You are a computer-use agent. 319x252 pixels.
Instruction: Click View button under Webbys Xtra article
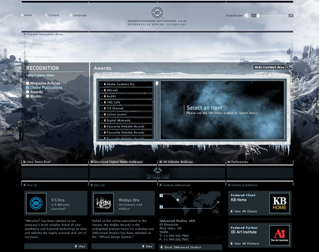point(123,246)
